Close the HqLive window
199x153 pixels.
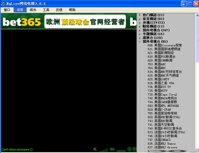[196, 4]
